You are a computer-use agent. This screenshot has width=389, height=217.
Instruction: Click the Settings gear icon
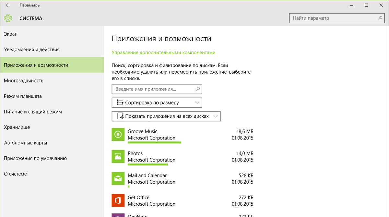[x=8, y=18]
